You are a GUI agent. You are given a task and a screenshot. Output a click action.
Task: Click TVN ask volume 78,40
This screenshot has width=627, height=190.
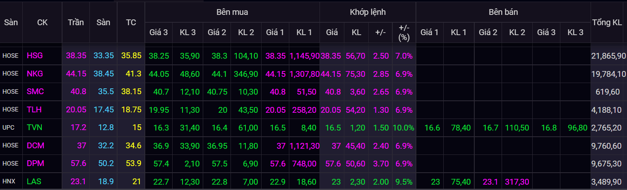[x=461, y=128]
